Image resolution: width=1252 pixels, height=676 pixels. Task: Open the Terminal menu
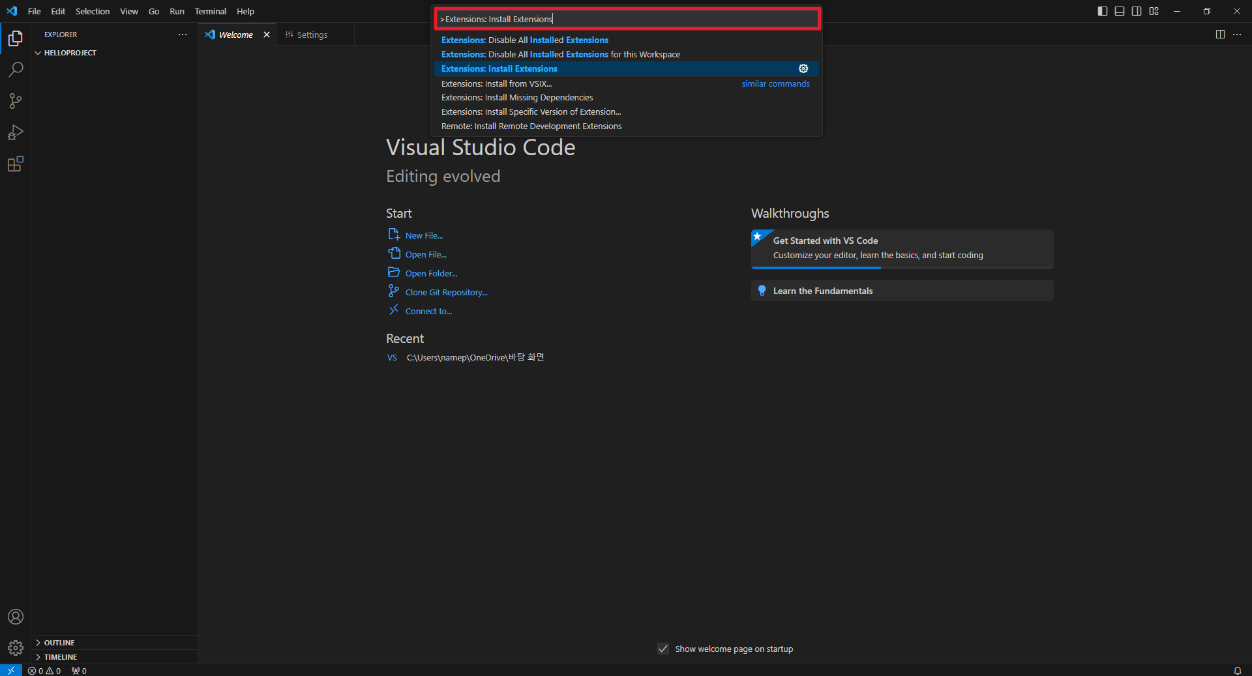(x=211, y=11)
